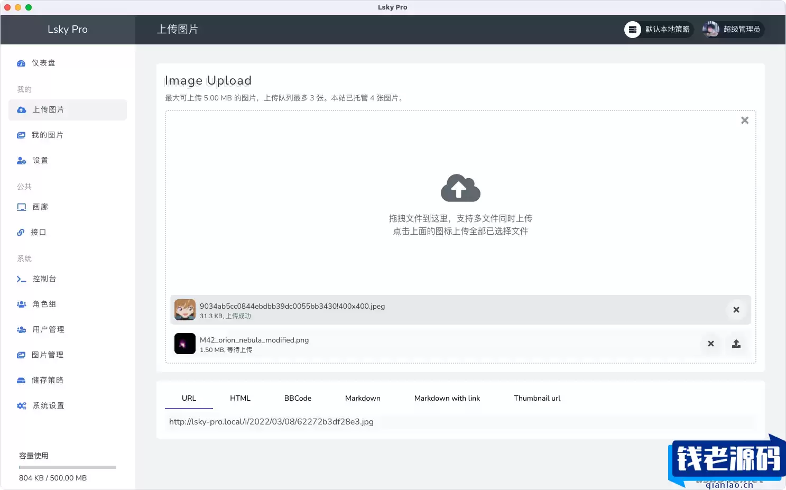This screenshot has height=490, width=786.
Task: Click the super admin avatar
Action: pos(711,30)
